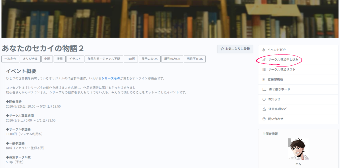Open the サークル参加リスト menu item
The image size is (340, 168).
281,70
